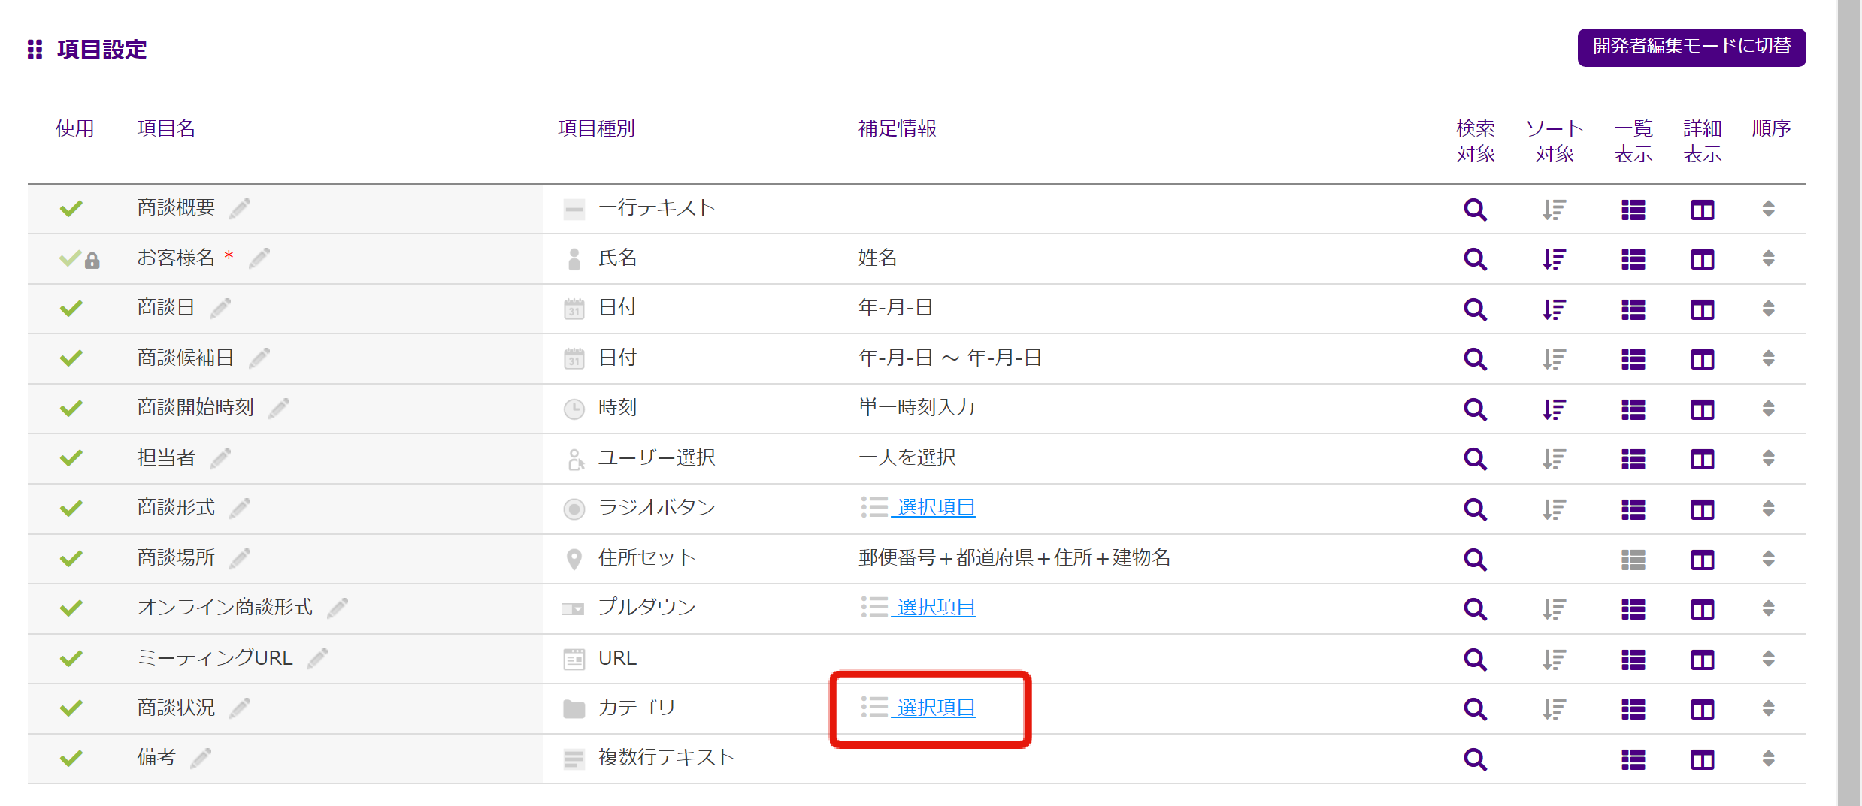
Task: Click the vertical scrollbar on right edge
Action: [x=1848, y=403]
